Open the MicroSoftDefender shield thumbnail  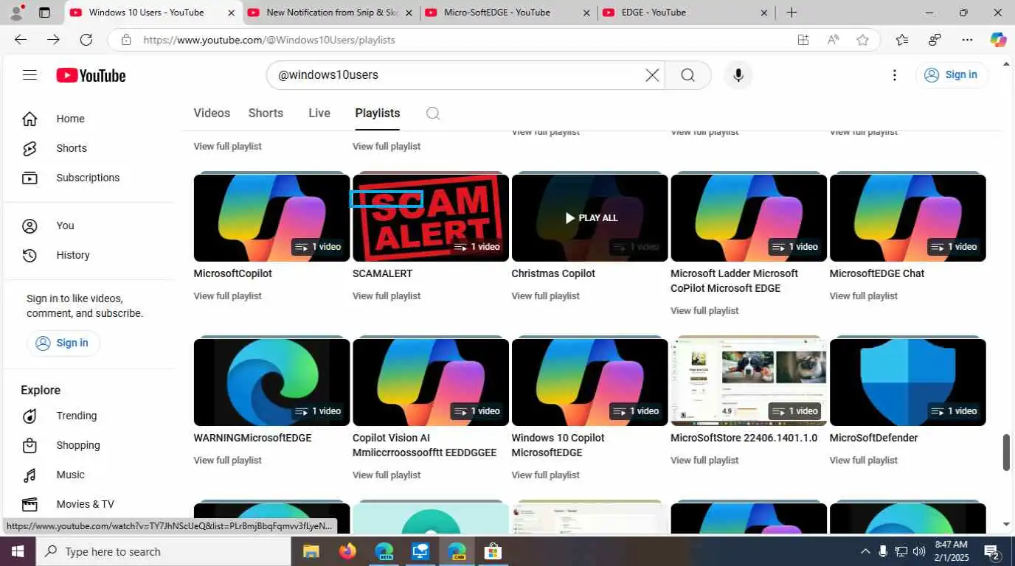907,382
